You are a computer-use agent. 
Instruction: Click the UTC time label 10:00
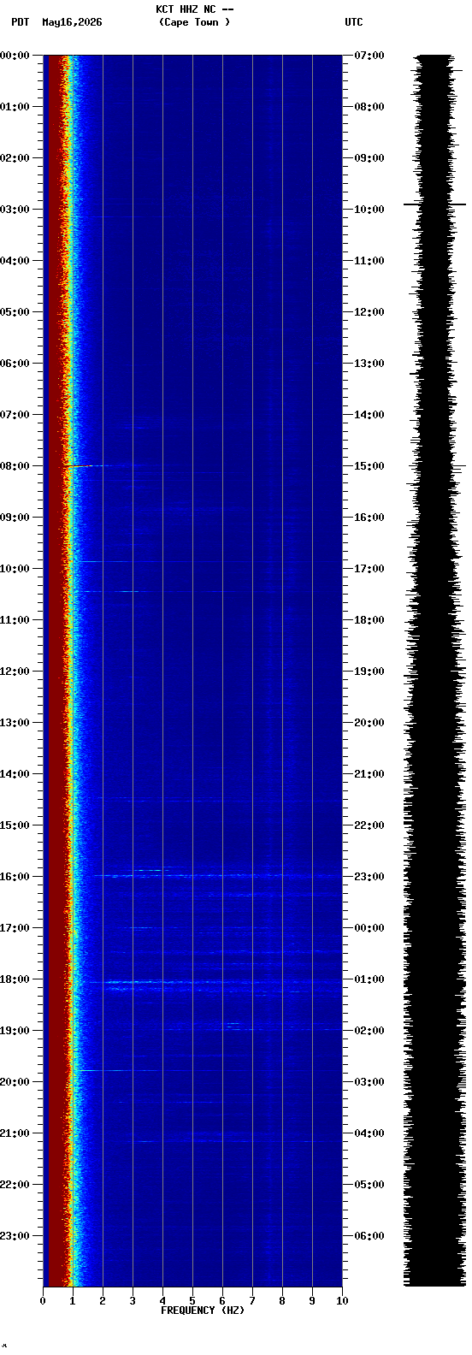pyautogui.click(x=369, y=210)
